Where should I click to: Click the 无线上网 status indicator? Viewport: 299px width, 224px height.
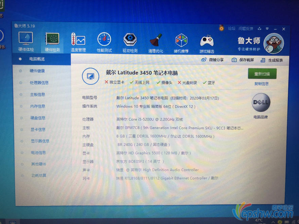point(140,82)
